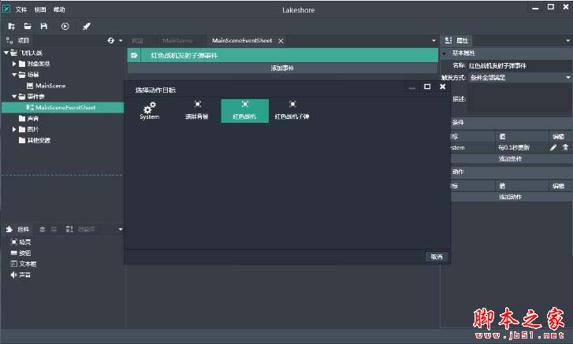Click the rocket publish toolbar icon
Viewport: 573px width, 344px height.
tap(87, 26)
